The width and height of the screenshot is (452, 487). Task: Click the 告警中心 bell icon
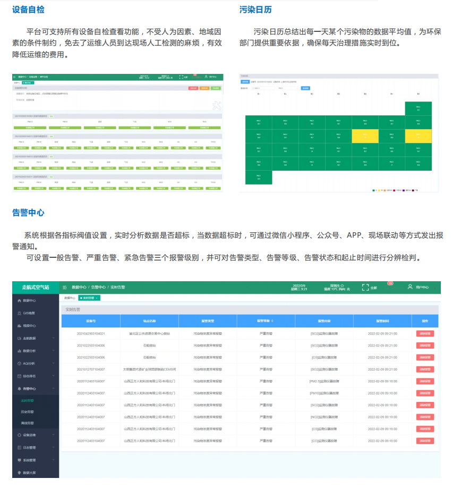20,389
